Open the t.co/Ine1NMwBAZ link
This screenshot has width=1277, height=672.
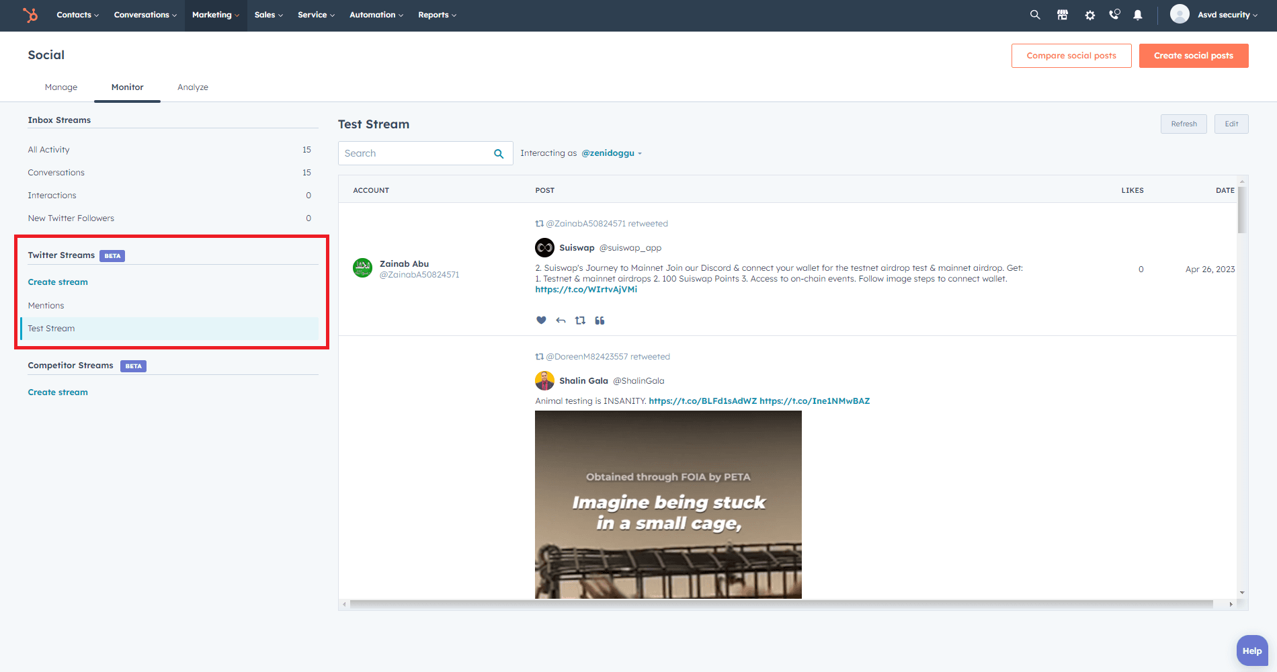point(815,401)
